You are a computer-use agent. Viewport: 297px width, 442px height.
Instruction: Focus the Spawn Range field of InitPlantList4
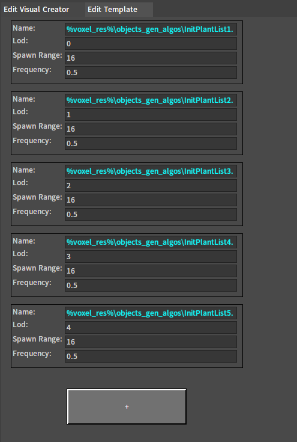point(151,271)
